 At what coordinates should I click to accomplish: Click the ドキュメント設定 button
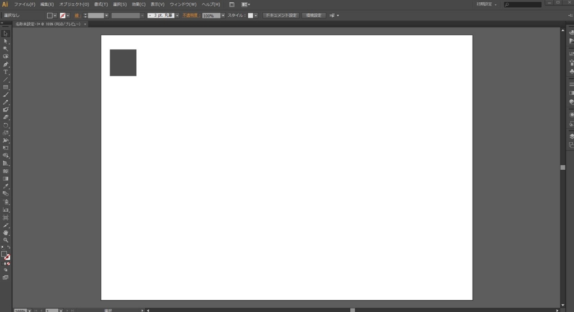click(x=281, y=15)
